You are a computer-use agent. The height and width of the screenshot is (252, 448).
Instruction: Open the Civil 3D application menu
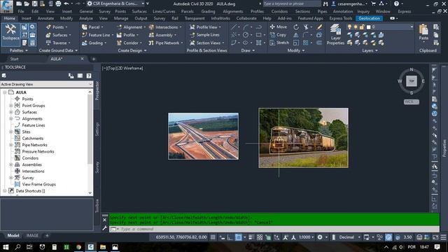click(6, 6)
